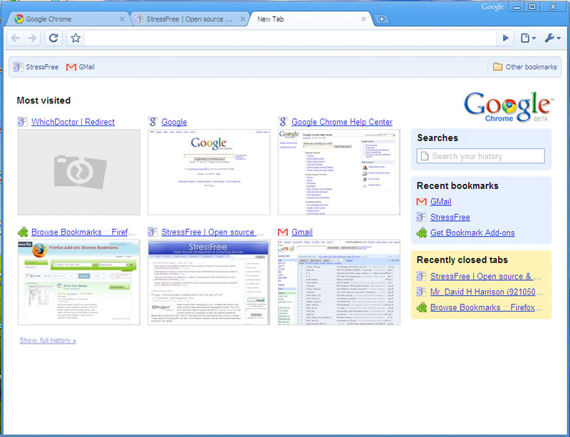The width and height of the screenshot is (570, 437).
Task: Click Gmail icon in Recent bookmarks
Action: 422,202
